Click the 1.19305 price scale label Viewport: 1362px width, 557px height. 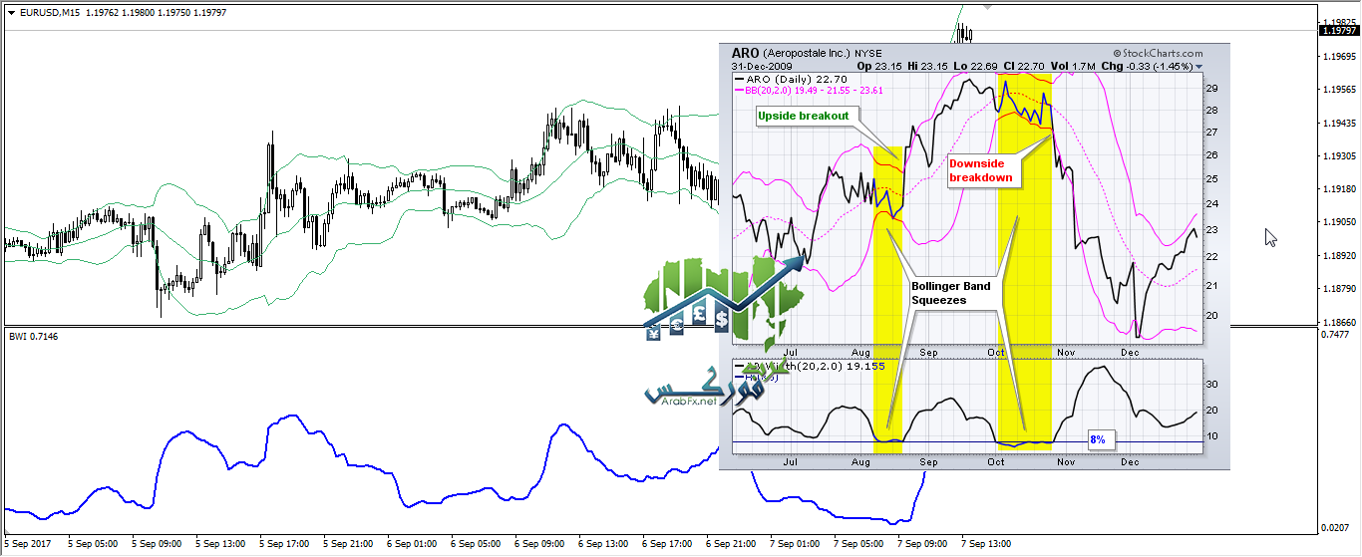point(1337,156)
